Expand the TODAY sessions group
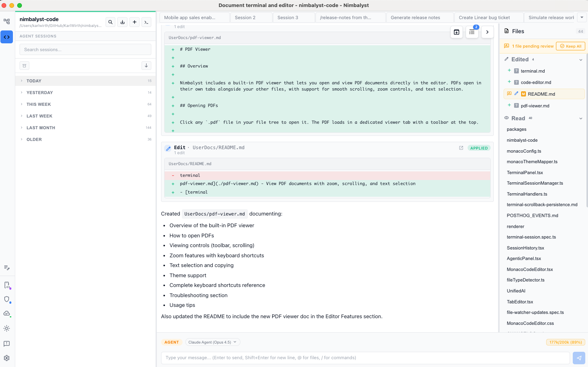This screenshot has height=367, width=588. pos(85,81)
